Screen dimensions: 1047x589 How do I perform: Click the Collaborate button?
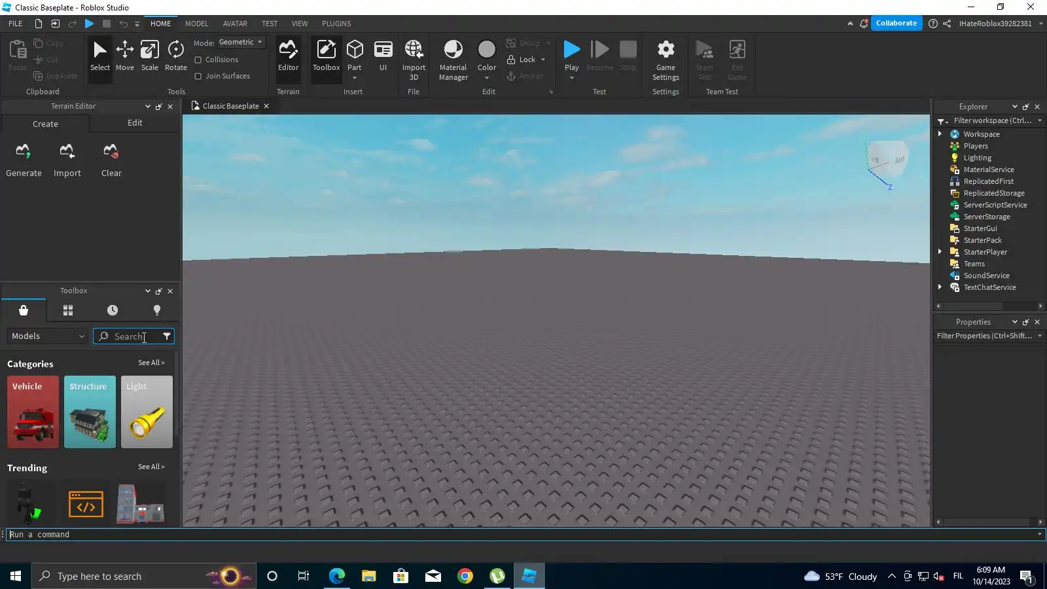coord(896,23)
